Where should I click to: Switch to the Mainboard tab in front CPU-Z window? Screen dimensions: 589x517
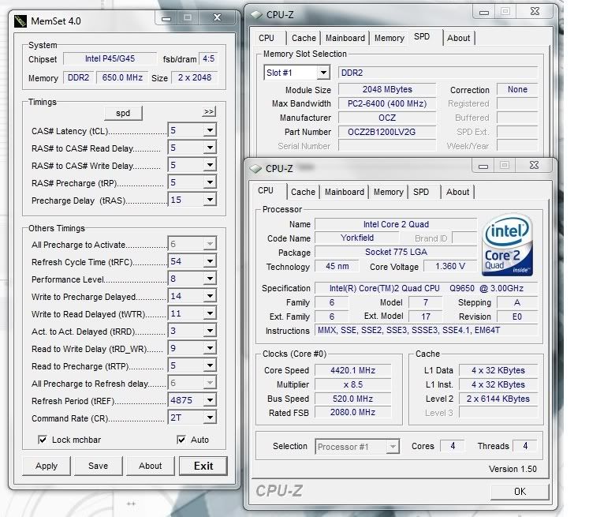[x=345, y=192]
